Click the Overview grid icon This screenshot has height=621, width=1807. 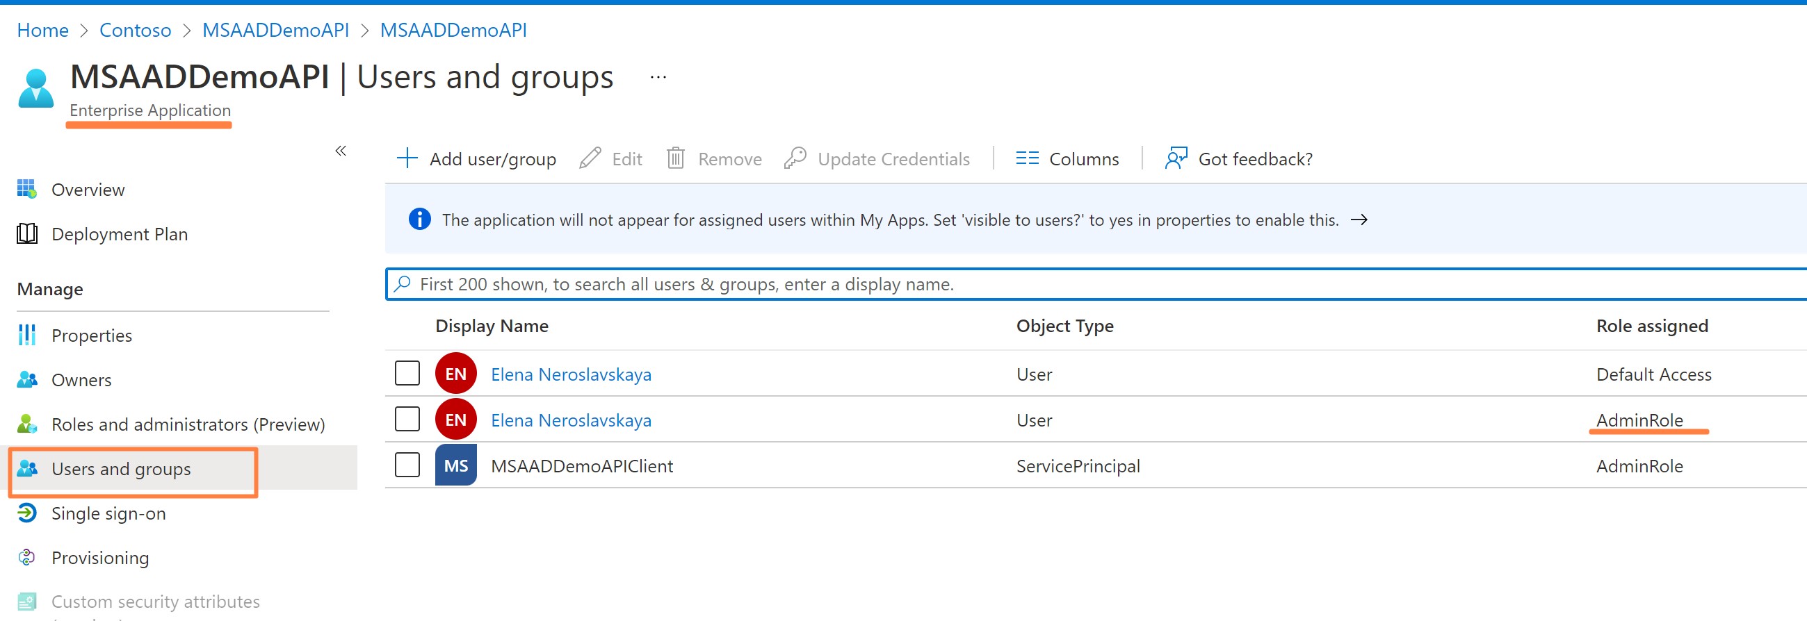[x=26, y=189]
